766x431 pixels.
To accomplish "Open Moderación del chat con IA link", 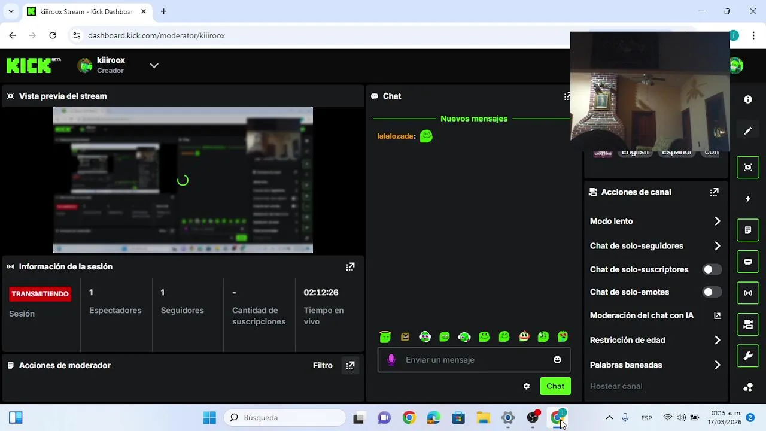I will pos(656,315).
